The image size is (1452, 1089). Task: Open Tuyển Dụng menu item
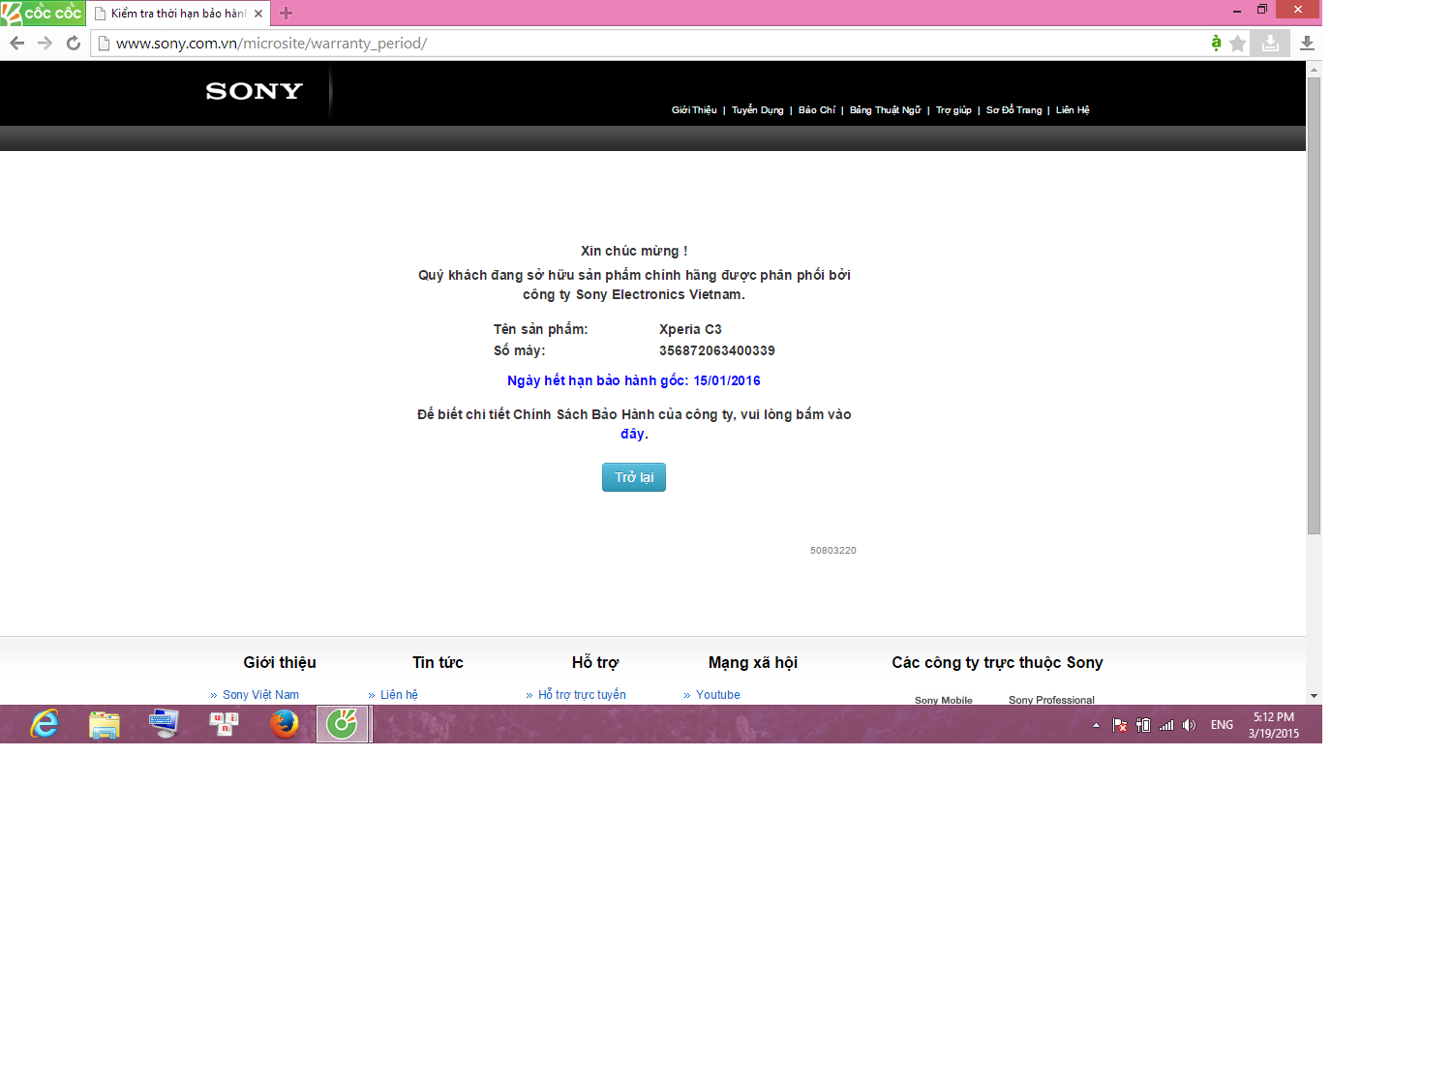pos(757,110)
